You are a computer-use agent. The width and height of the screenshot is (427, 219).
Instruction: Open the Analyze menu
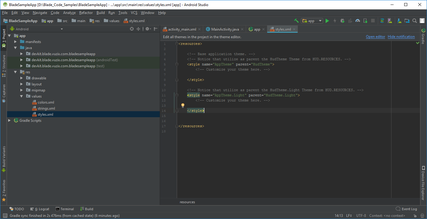point(69,13)
